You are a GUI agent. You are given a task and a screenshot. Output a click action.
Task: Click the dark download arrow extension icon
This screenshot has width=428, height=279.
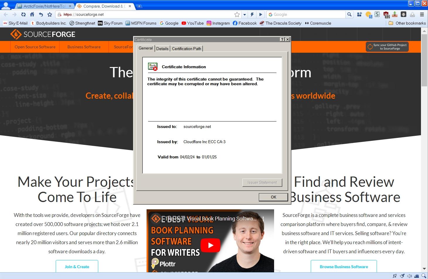[x=403, y=14]
